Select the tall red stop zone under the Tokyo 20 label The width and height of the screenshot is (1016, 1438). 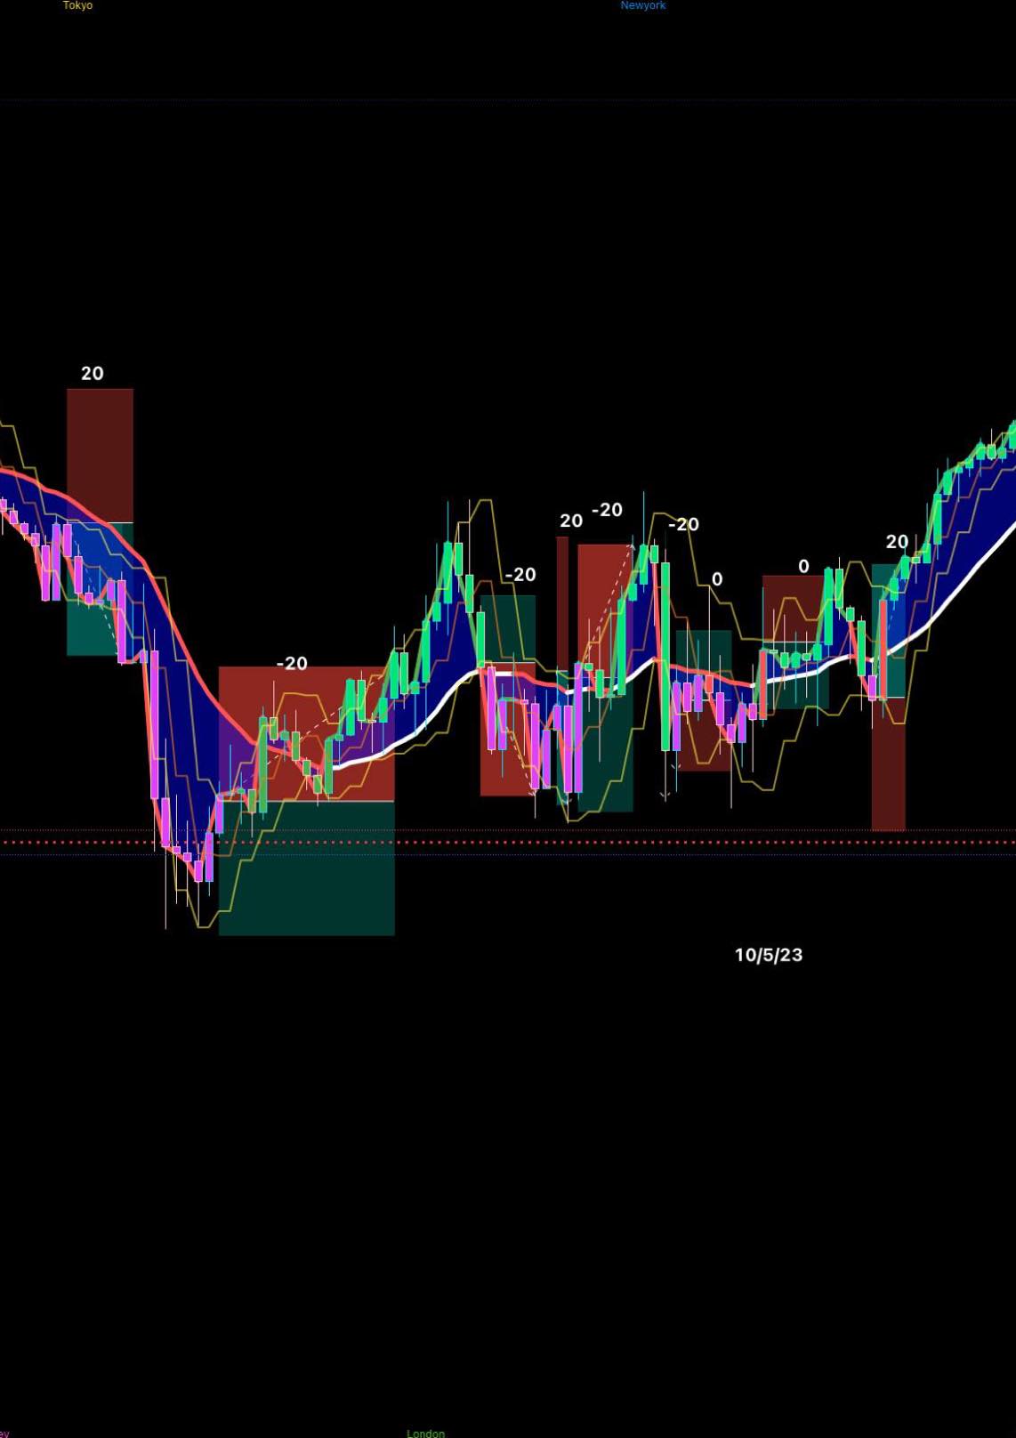100,456
